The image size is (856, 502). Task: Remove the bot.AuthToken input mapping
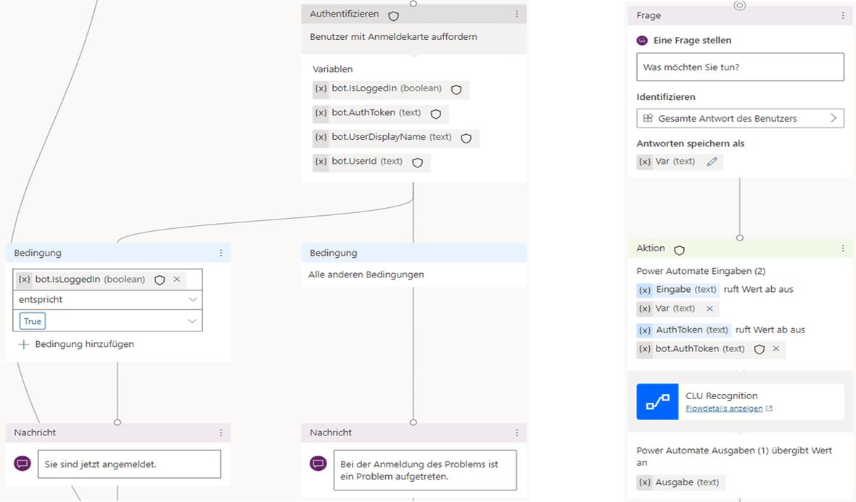[775, 348]
